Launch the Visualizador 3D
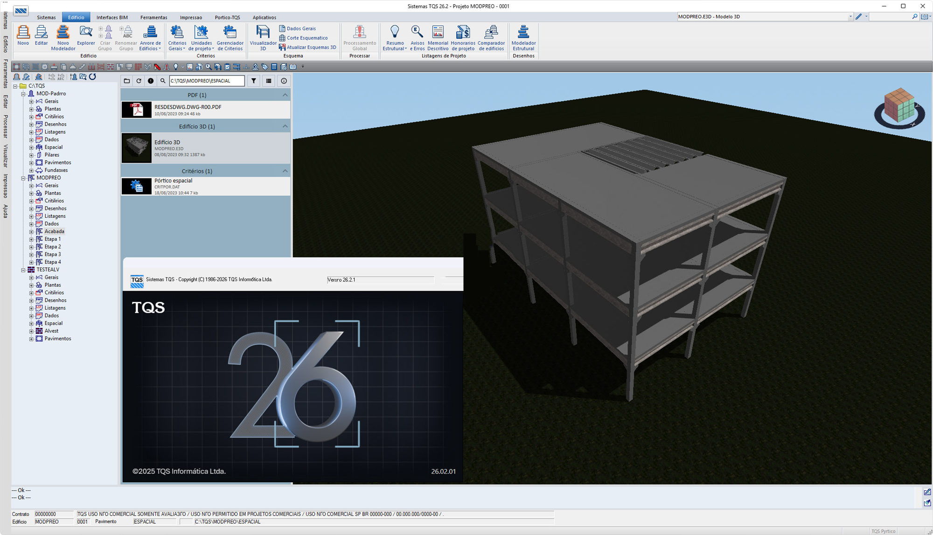 263,38
